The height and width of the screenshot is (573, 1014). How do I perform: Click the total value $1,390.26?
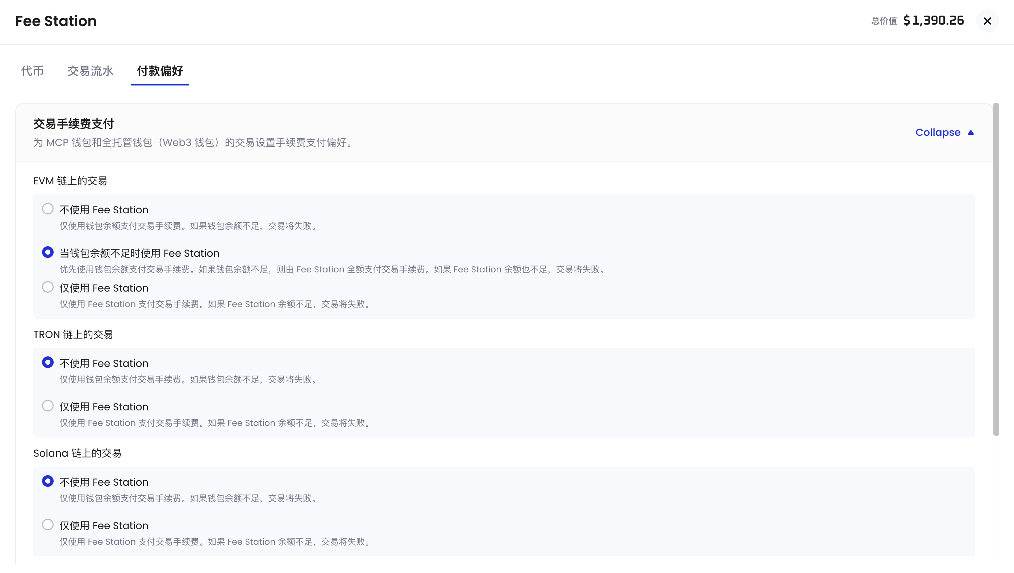(933, 20)
